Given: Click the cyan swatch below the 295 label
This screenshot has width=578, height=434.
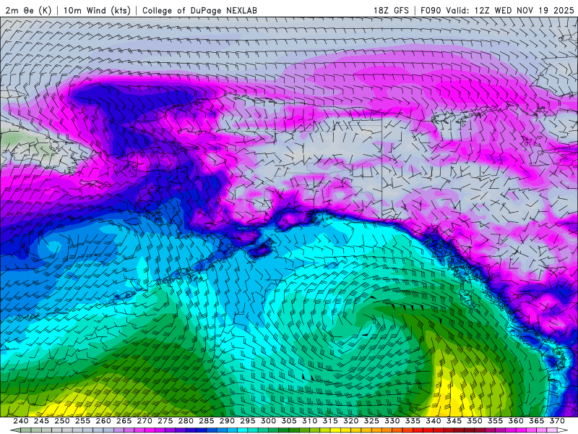Looking at the screenshot, I should tap(243, 430).
